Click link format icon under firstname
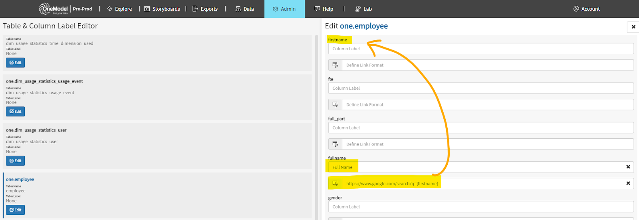Viewport: 639px width, 220px height. point(335,65)
